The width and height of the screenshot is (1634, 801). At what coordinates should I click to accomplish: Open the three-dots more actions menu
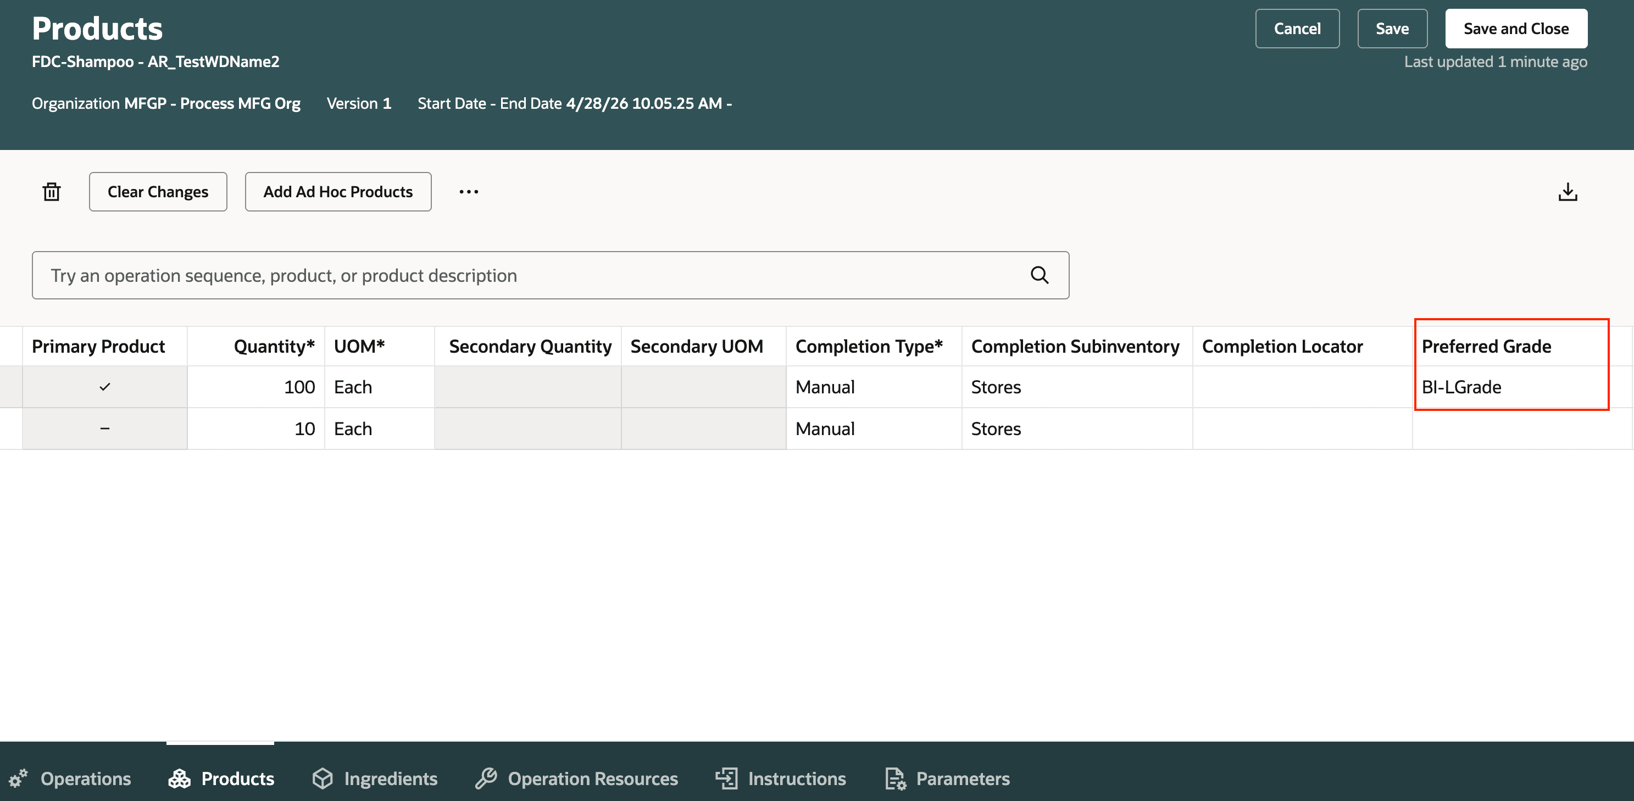click(x=469, y=192)
